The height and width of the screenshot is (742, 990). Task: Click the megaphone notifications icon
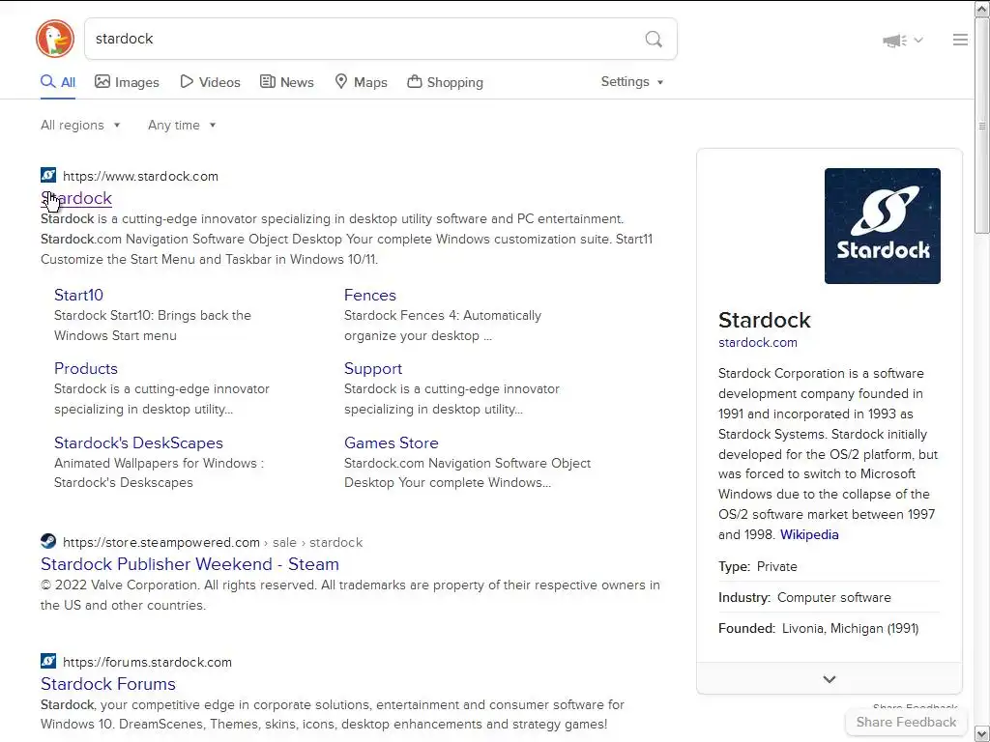[894, 41]
